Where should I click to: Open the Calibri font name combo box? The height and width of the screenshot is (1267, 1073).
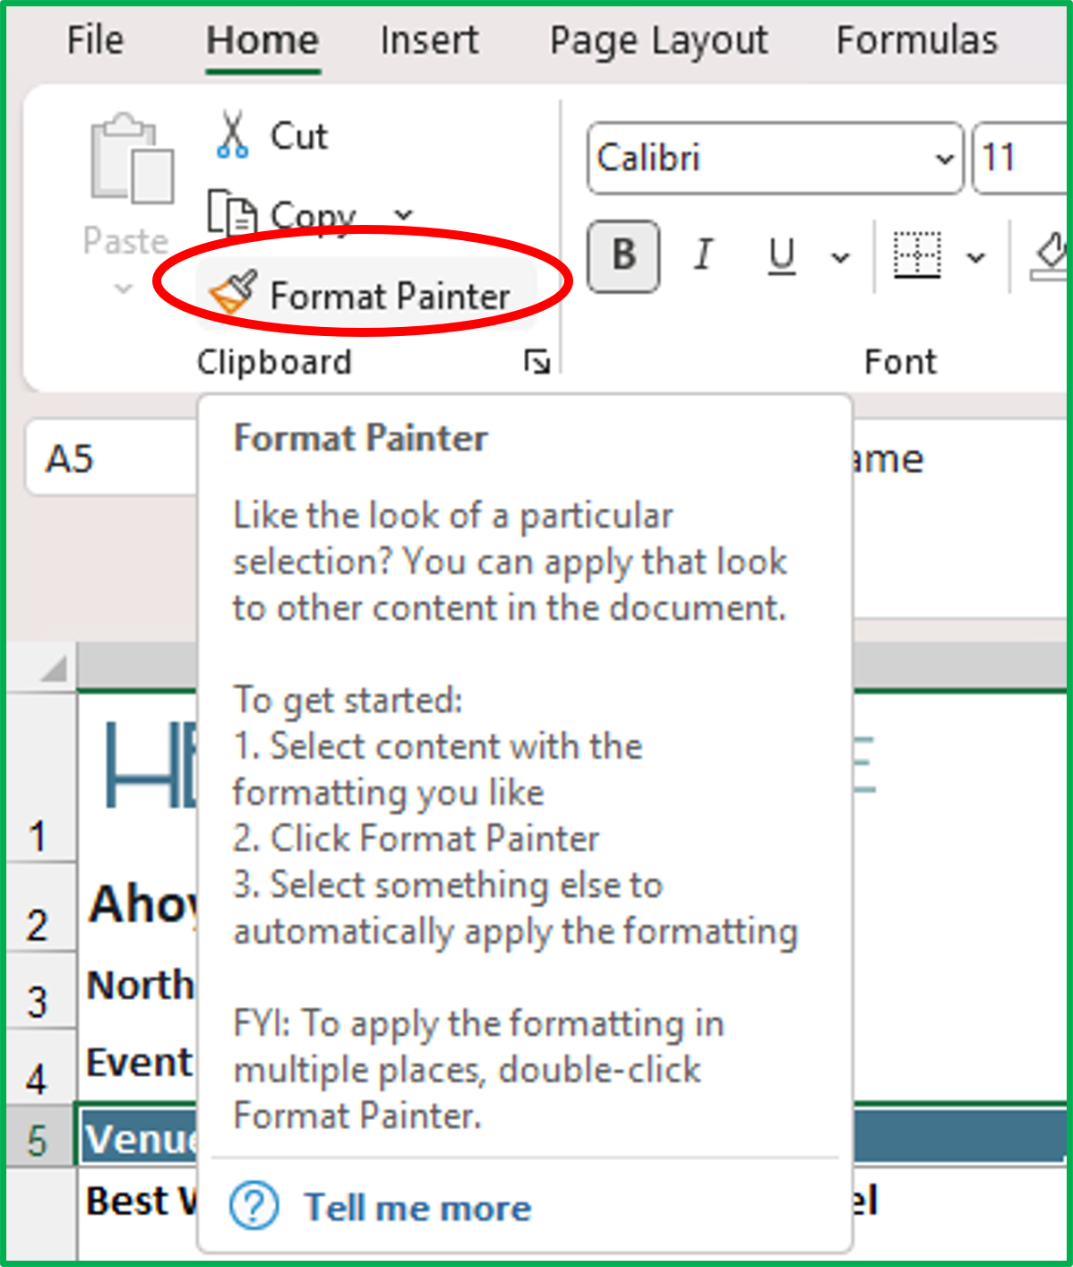point(775,159)
